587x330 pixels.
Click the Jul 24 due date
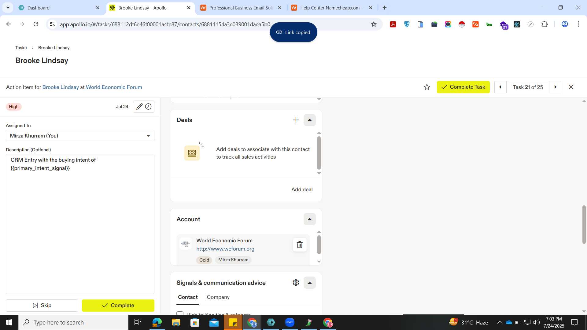coord(122,107)
